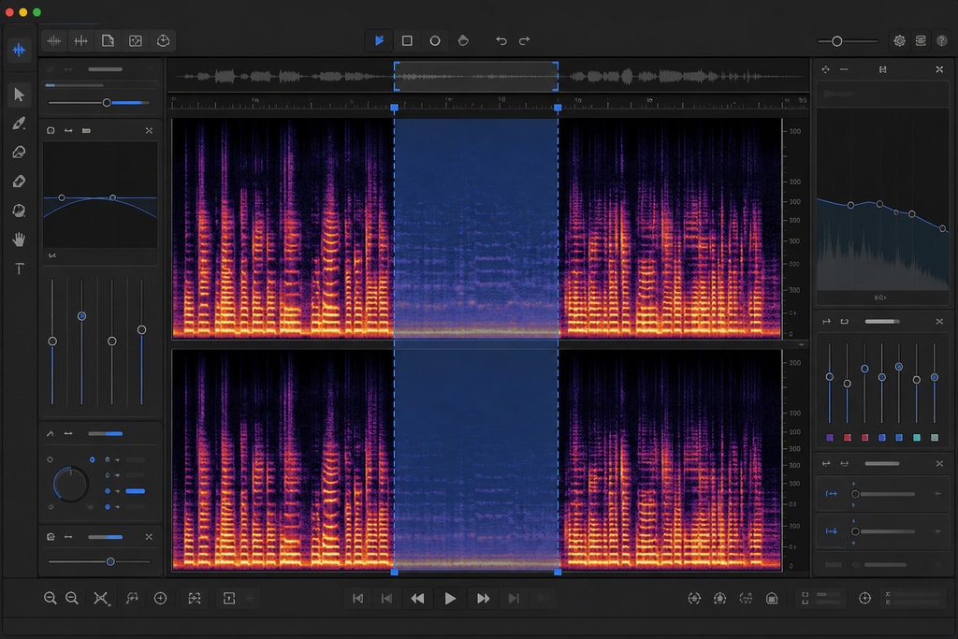Click the crosshair target icon at bottom right
The height and width of the screenshot is (639, 958).
pyautogui.click(x=864, y=598)
